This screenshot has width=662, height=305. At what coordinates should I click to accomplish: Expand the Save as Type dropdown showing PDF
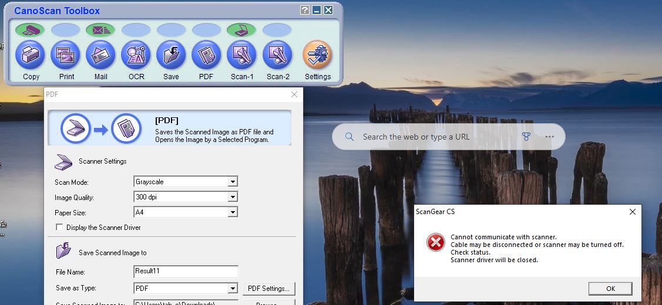coord(186,289)
